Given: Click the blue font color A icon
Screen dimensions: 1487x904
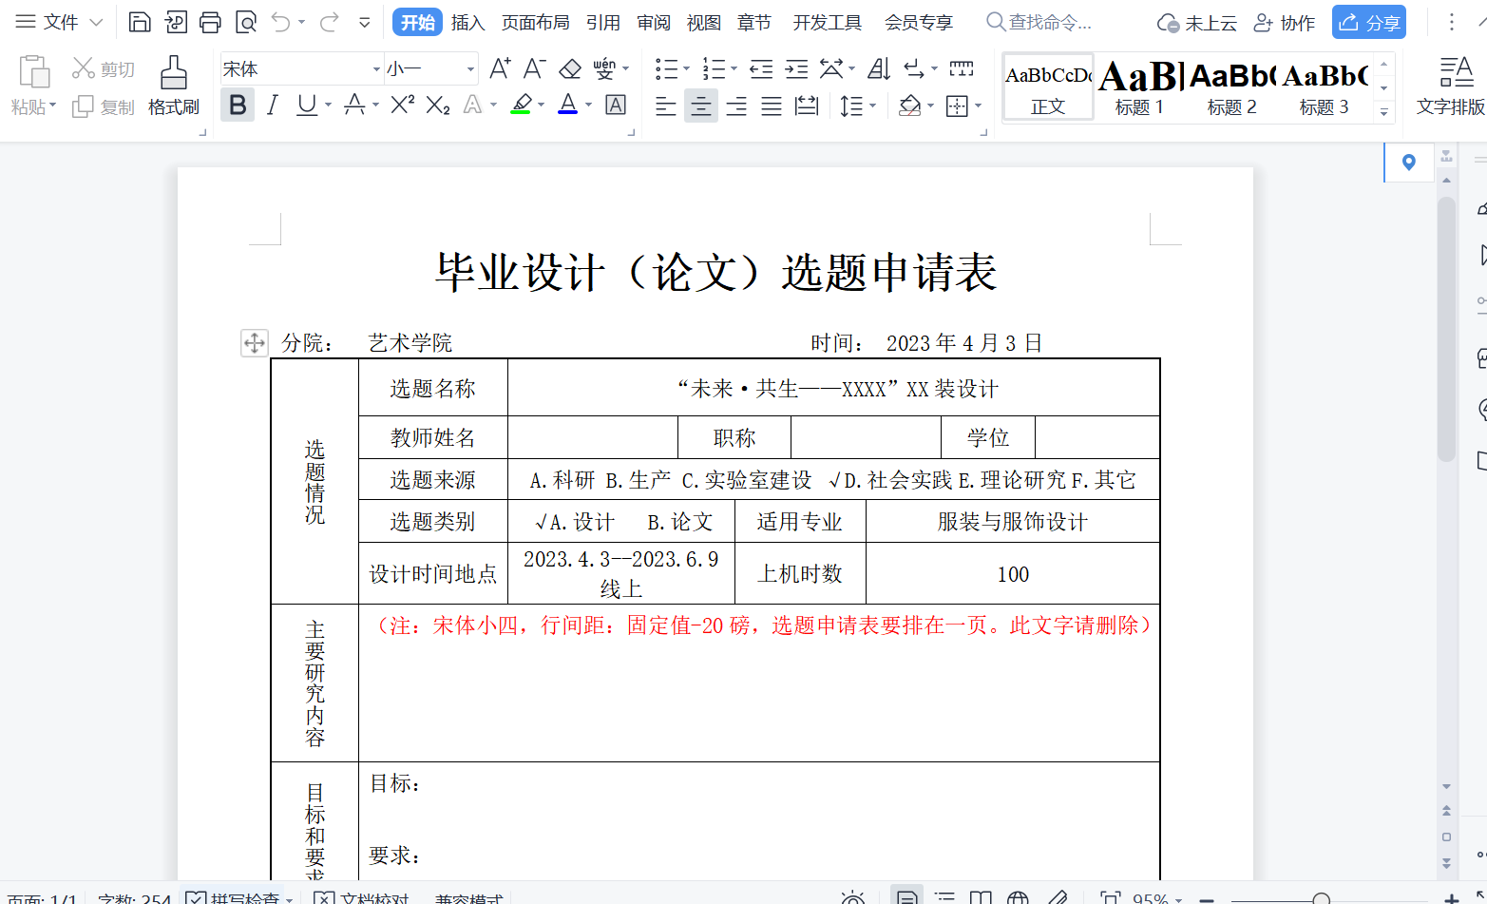Looking at the screenshot, I should click(x=567, y=106).
